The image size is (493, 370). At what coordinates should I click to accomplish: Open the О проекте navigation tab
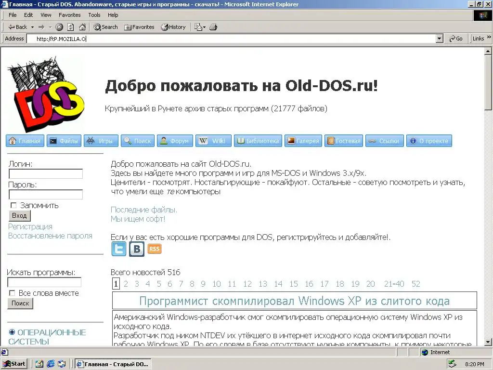point(429,141)
